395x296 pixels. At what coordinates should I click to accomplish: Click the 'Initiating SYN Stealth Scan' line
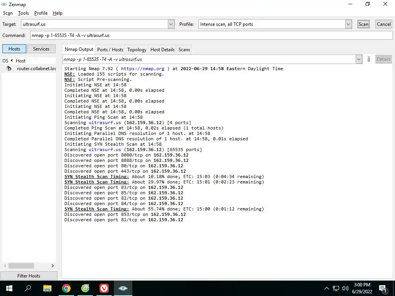113,144
